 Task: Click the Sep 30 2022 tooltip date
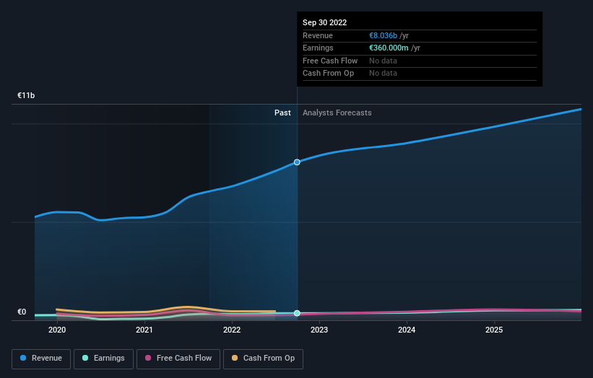click(x=324, y=22)
